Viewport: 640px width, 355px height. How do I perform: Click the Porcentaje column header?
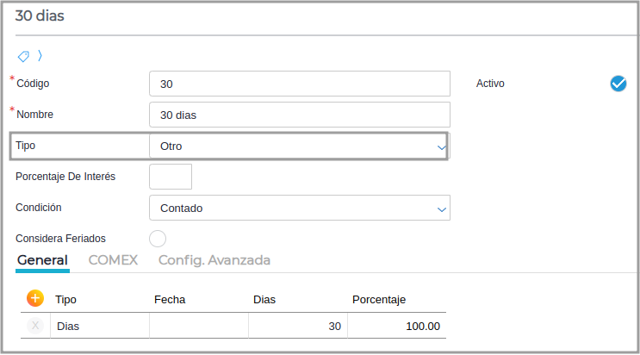(x=379, y=299)
